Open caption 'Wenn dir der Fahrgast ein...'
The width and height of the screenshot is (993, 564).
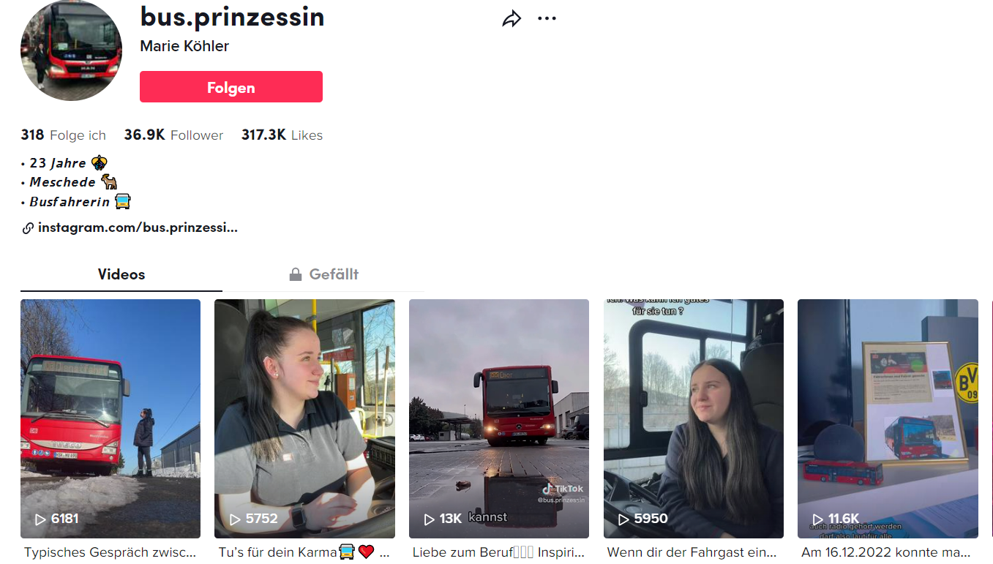point(692,552)
